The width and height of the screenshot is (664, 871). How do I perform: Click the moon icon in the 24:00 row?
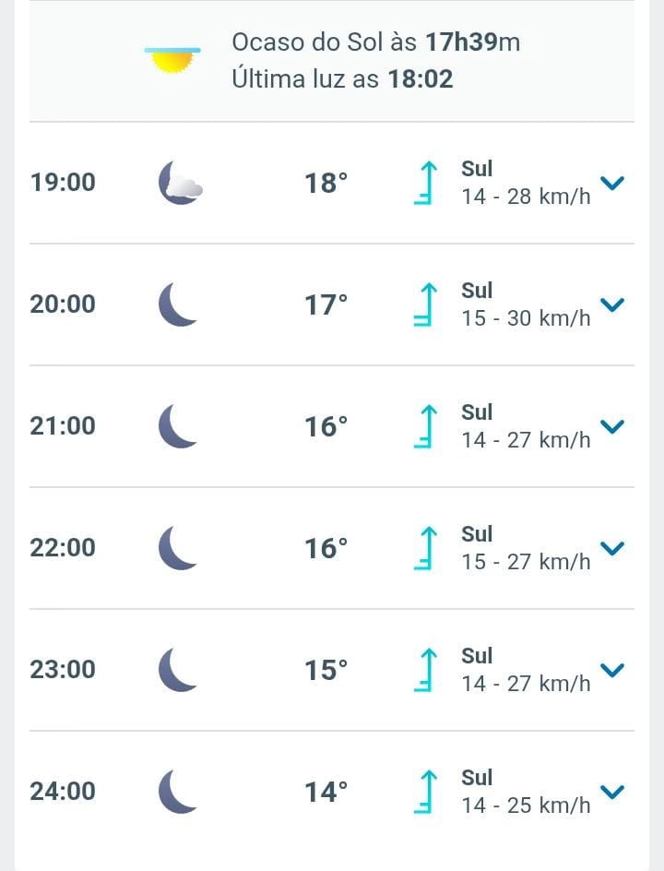178,792
